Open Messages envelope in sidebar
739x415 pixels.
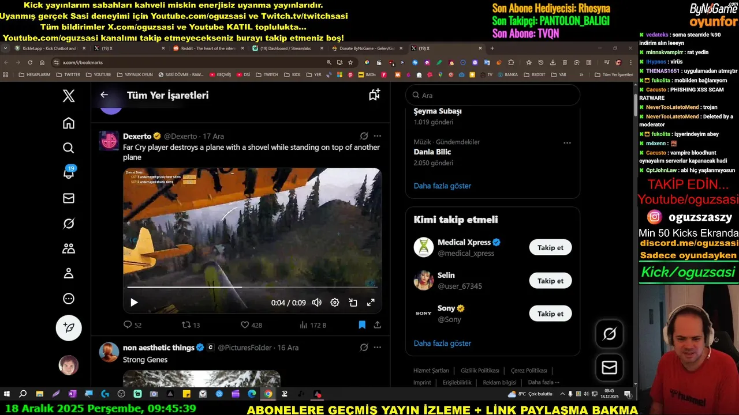pyautogui.click(x=69, y=198)
